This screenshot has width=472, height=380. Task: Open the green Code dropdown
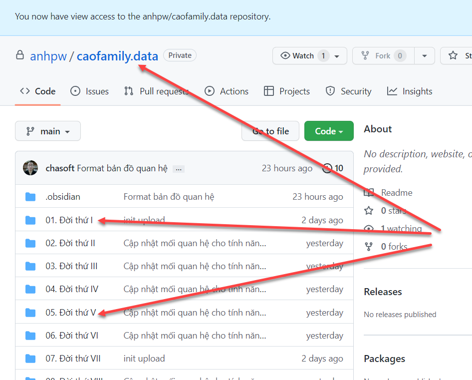point(329,131)
